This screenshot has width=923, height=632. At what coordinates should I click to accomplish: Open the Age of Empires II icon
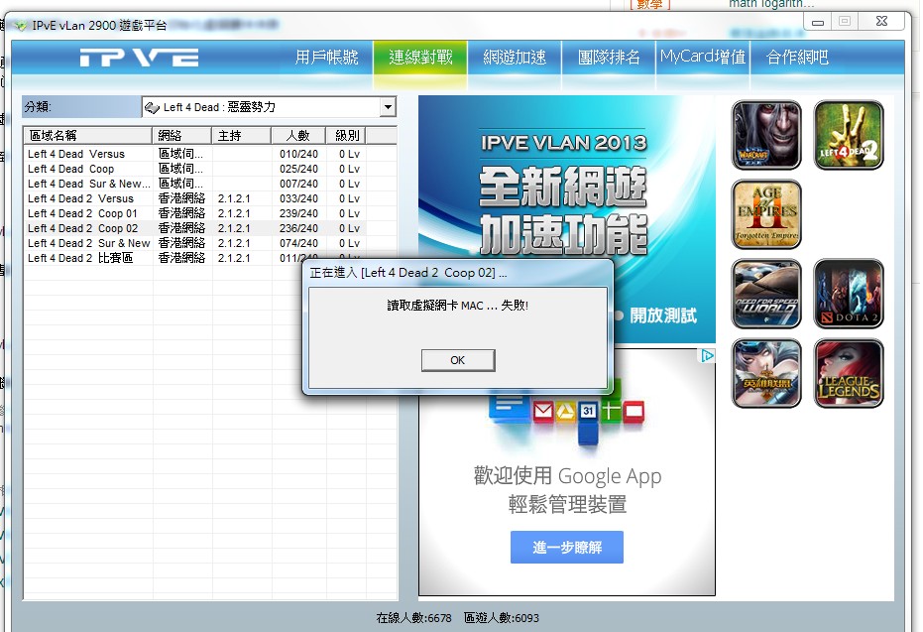coord(765,214)
